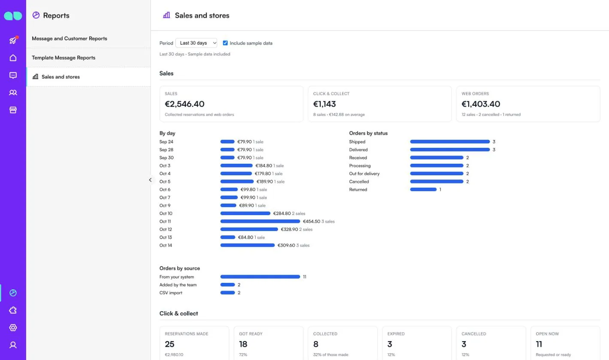Viewport: 609px width, 360px height.
Task: Click the Expired 3 card
Action: point(417,343)
